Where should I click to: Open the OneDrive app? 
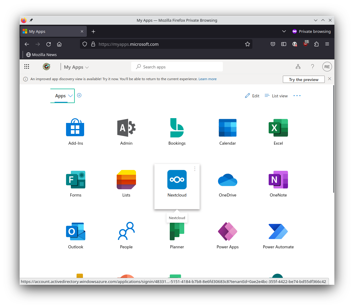pyautogui.click(x=227, y=180)
